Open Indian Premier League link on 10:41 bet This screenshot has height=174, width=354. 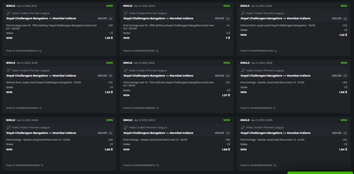pyautogui.click(x=31, y=13)
